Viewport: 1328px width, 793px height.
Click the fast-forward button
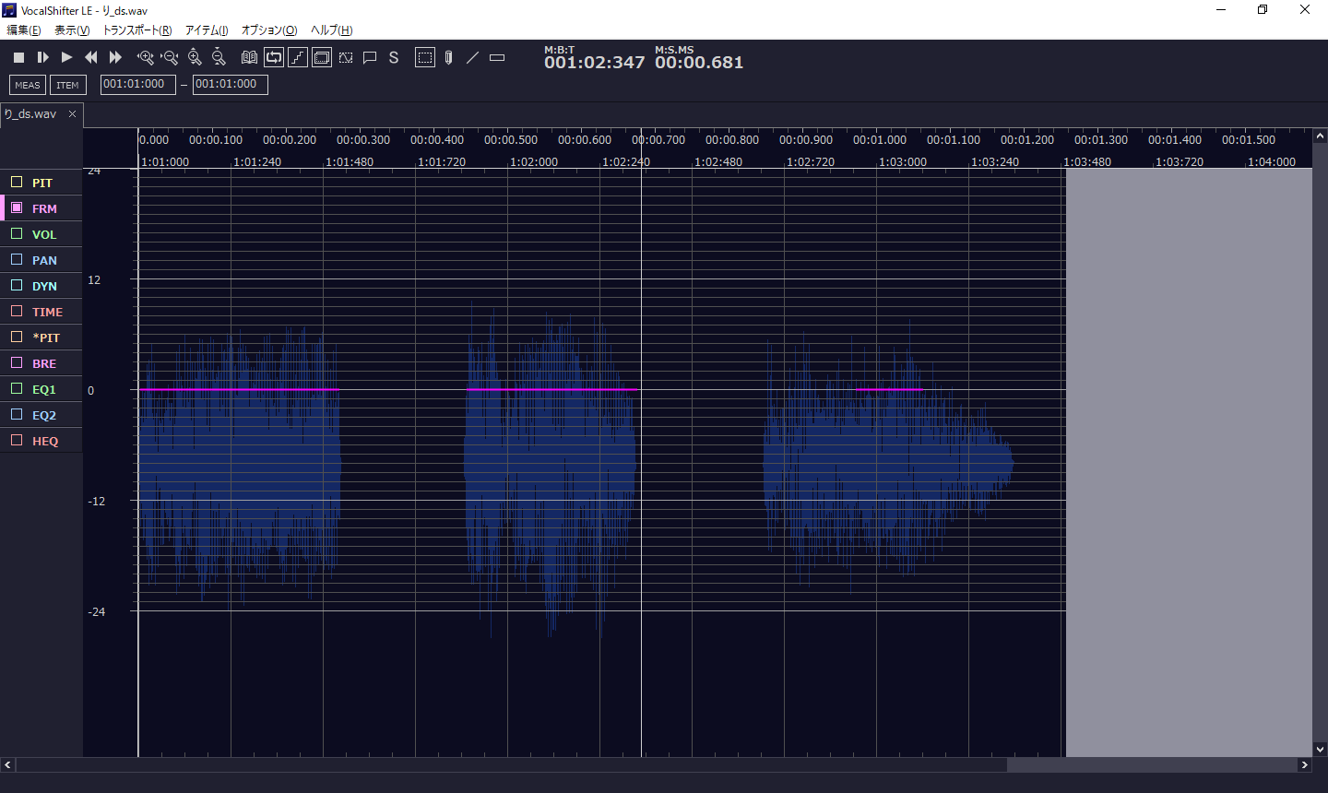coord(115,57)
